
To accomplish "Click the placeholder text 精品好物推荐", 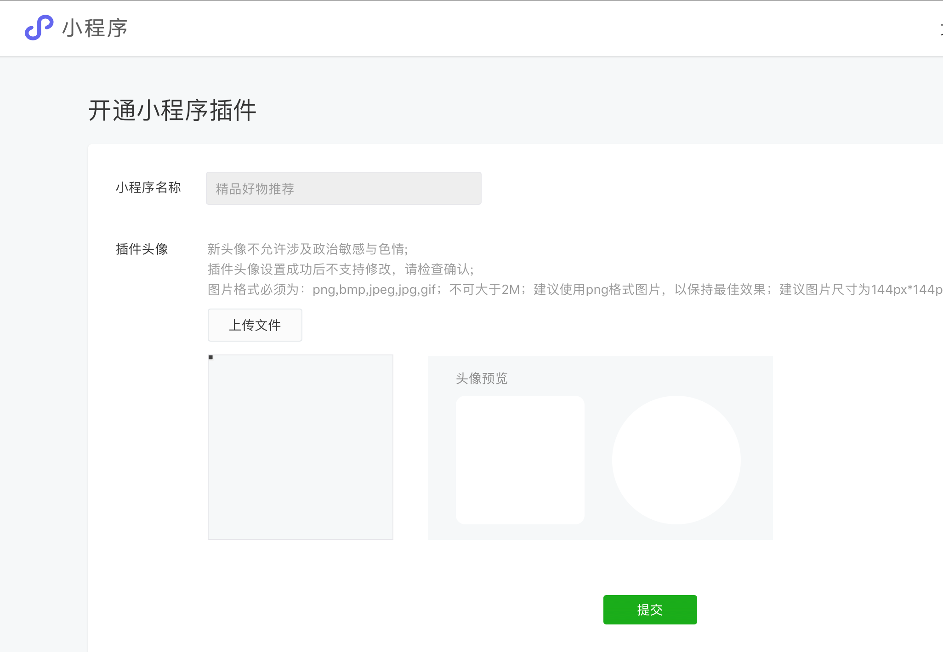I will pyautogui.click(x=255, y=189).
